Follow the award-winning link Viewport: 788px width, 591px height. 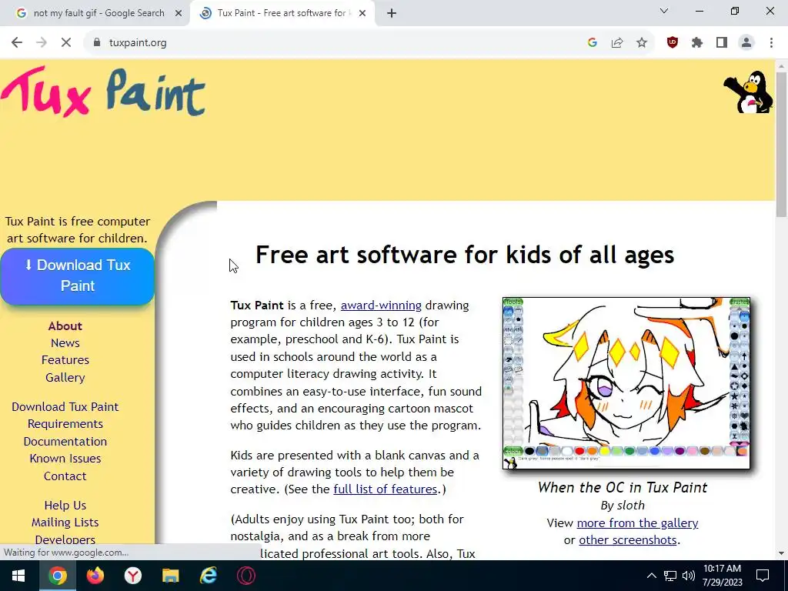coord(381,305)
